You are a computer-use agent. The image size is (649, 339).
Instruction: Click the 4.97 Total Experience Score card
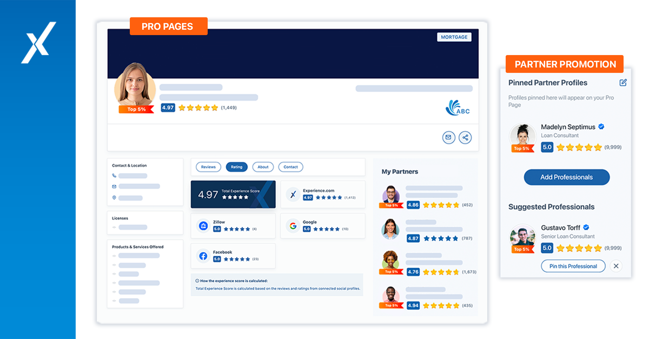pos(233,194)
